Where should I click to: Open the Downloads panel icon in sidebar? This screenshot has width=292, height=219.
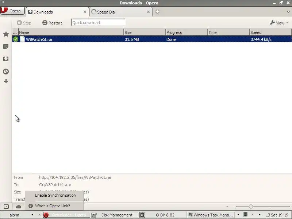click(x=6, y=59)
